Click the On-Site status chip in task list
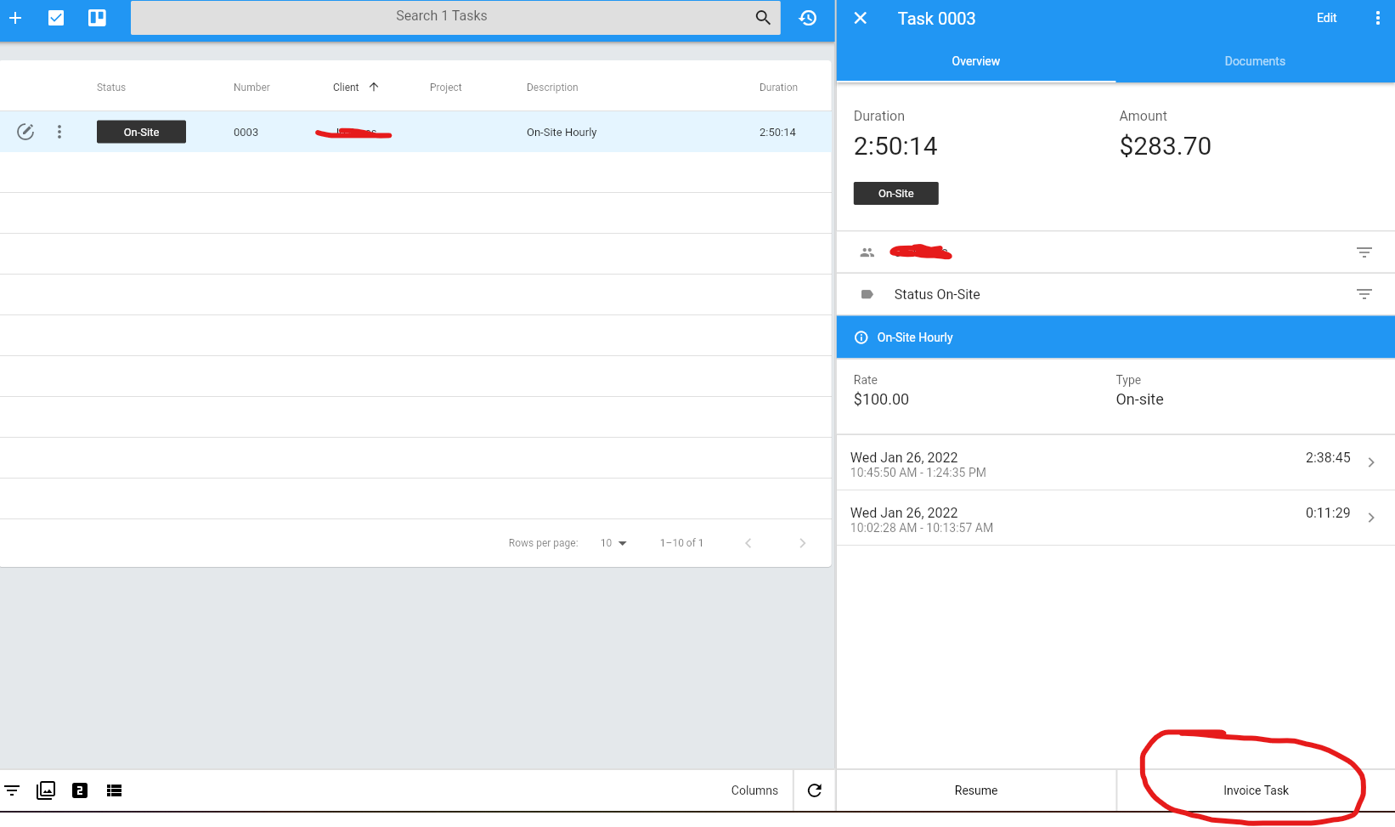The image size is (1395, 827). coord(141,132)
